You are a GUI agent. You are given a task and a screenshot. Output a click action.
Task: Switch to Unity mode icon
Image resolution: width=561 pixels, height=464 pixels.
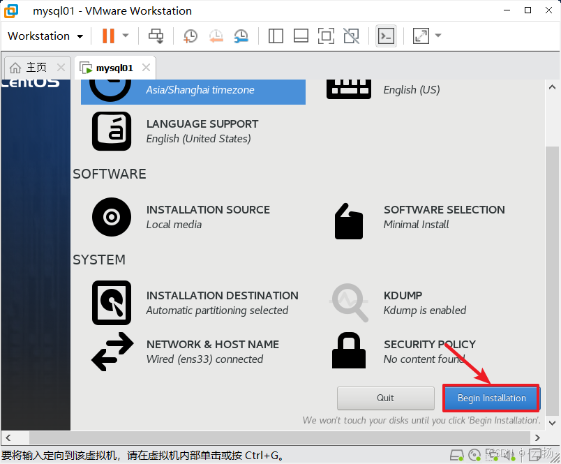[352, 36]
